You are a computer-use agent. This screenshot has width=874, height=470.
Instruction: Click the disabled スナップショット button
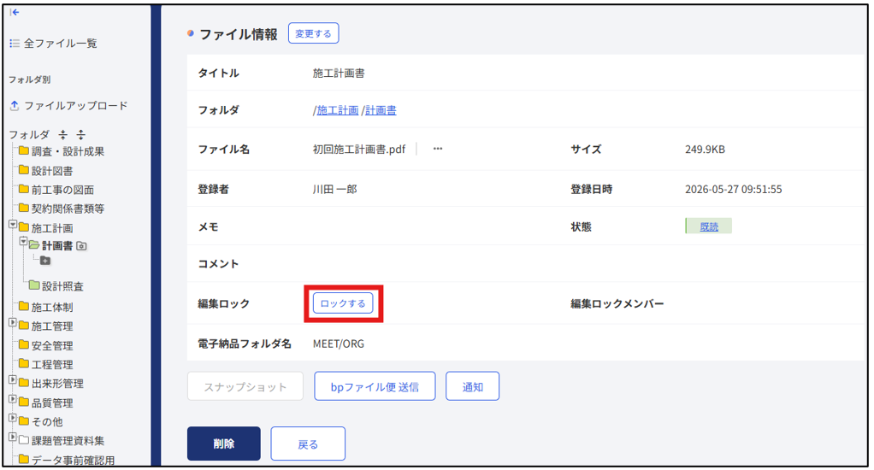point(245,386)
